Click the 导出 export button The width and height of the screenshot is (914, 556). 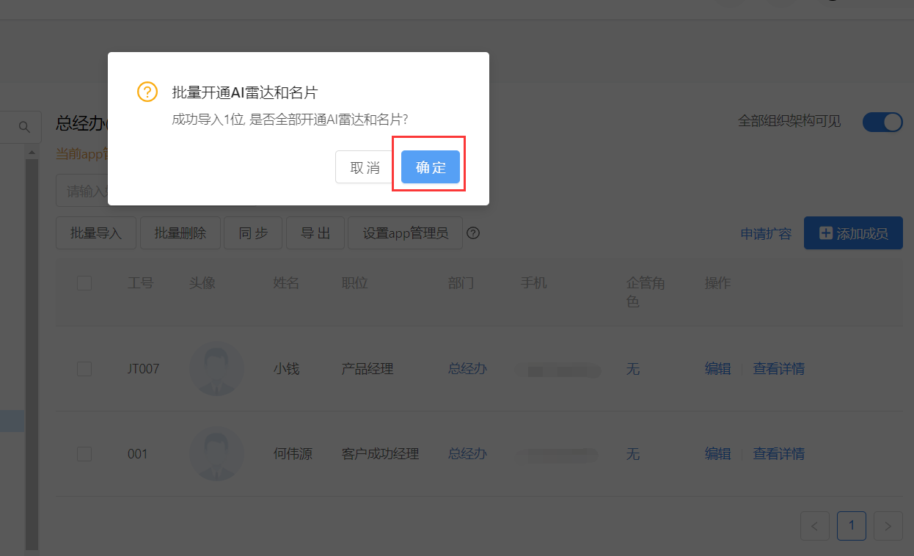tap(315, 233)
